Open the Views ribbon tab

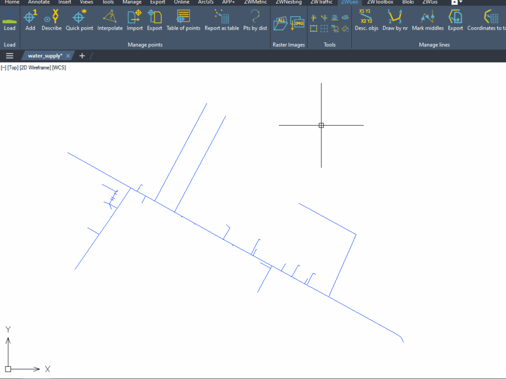click(x=86, y=2)
